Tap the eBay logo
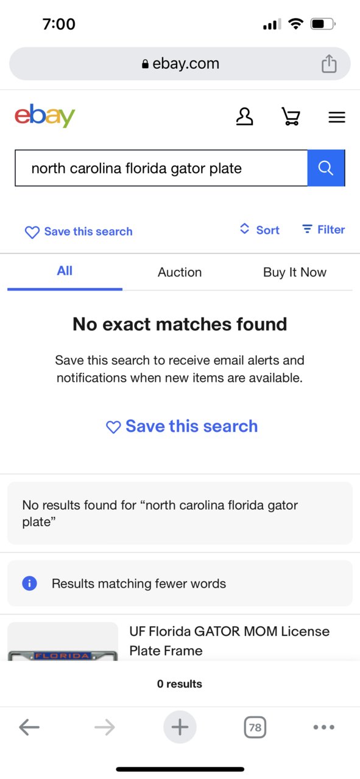Image resolution: width=360 pixels, height=779 pixels. coord(44,116)
